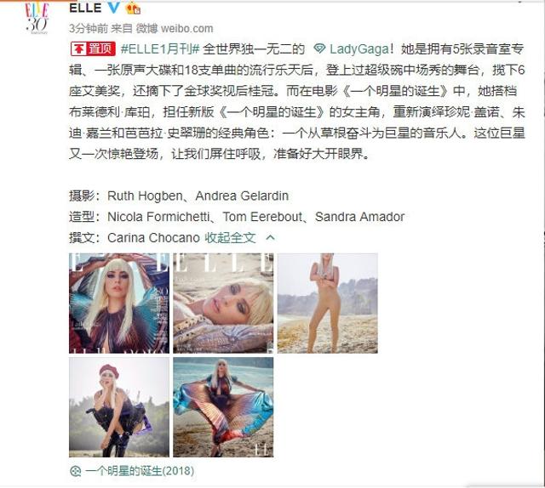Open the ELLE 30 profile avatar

(37, 17)
